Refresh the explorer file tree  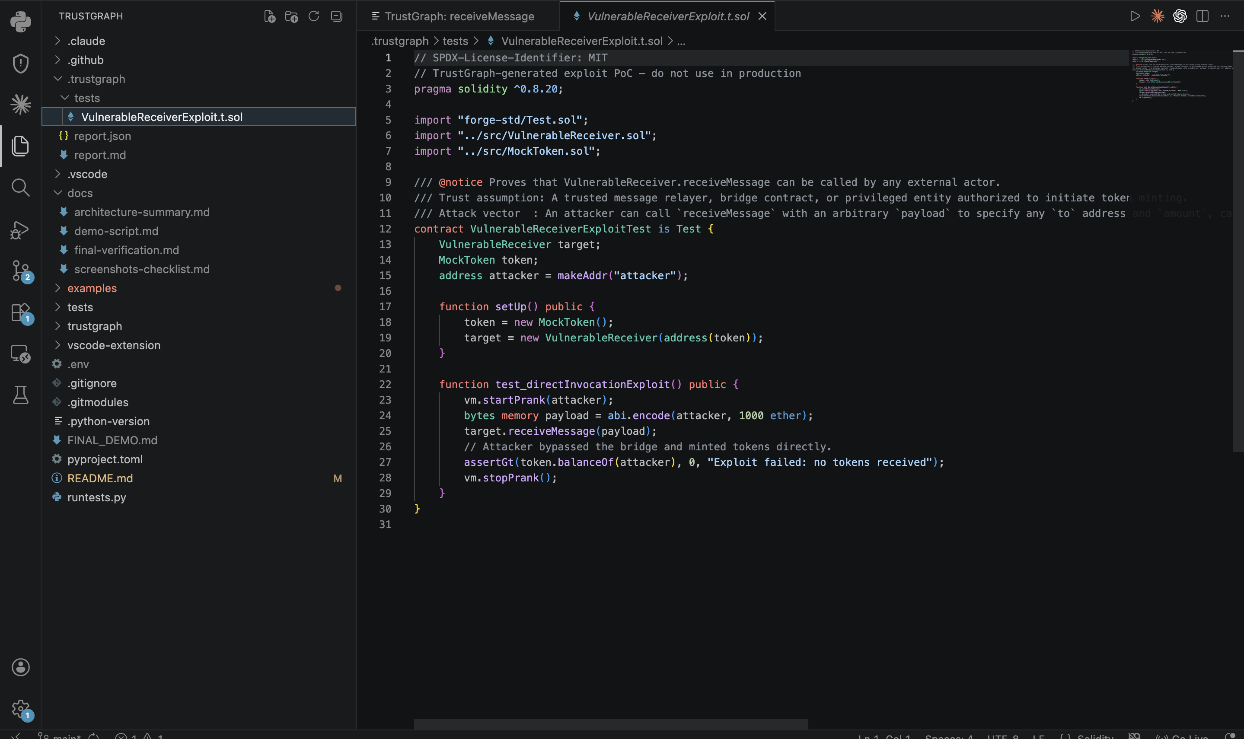point(314,16)
